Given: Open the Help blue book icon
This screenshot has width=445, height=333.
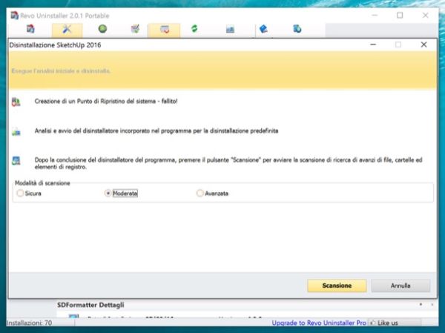Looking at the screenshot, I should point(263,29).
